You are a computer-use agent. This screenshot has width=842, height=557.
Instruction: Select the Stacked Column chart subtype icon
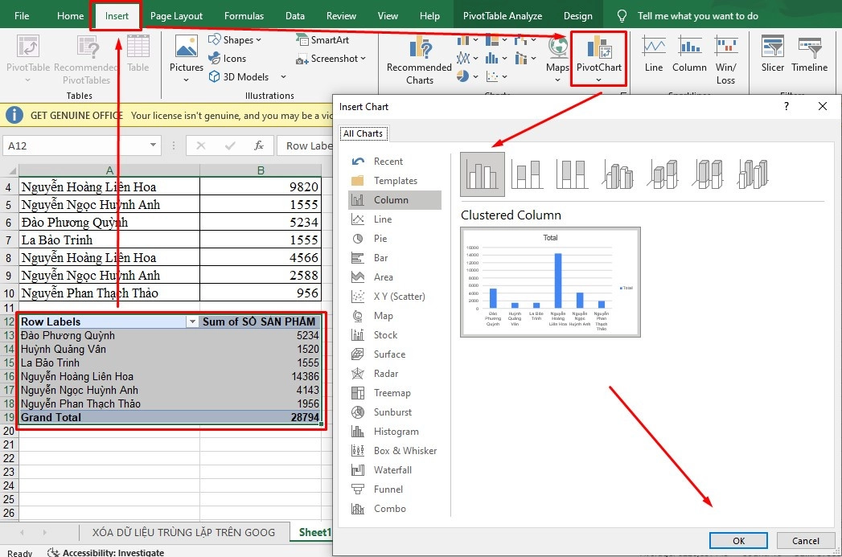click(x=528, y=174)
